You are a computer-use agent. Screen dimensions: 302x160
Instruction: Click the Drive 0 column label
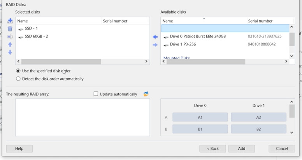pyautogui.click(x=200, y=105)
